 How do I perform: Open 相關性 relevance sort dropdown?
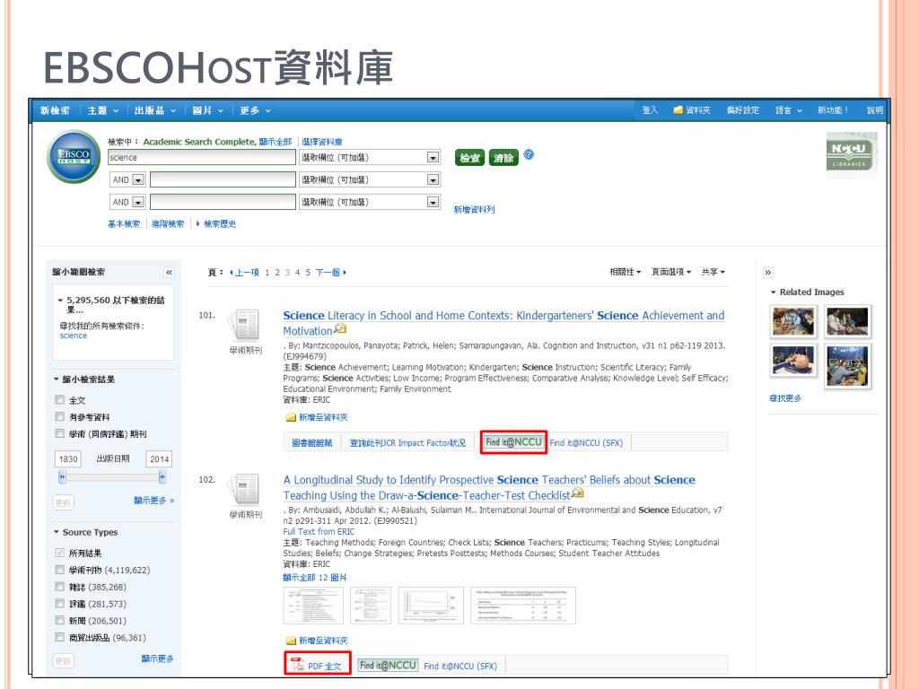pos(625,272)
